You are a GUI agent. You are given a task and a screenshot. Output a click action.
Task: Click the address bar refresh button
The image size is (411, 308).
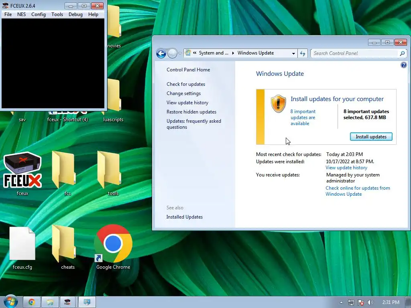(303, 53)
